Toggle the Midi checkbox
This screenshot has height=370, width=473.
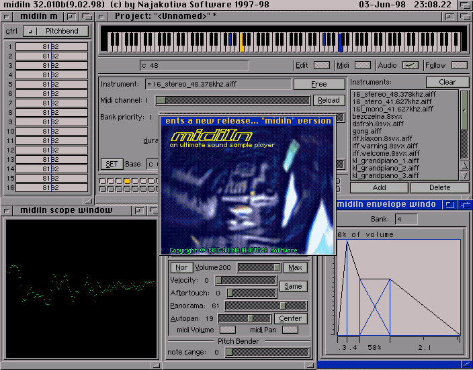click(363, 65)
